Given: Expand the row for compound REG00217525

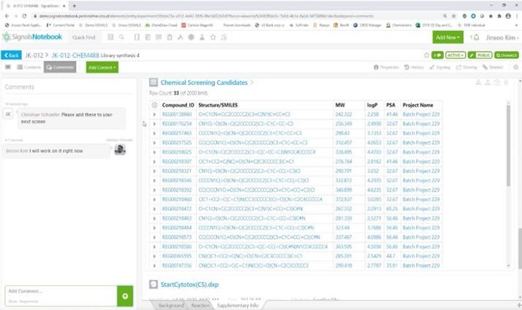Looking at the screenshot, I should (x=155, y=142).
